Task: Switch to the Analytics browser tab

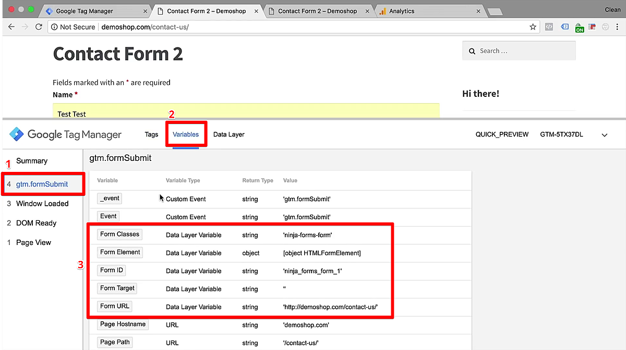Action: (428, 11)
